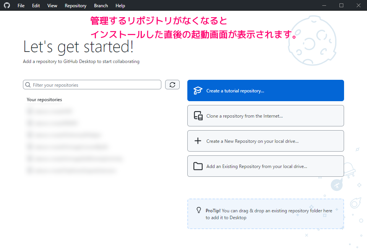Open the View menu
Image resolution: width=367 pixels, height=252 pixels.
click(x=52, y=6)
